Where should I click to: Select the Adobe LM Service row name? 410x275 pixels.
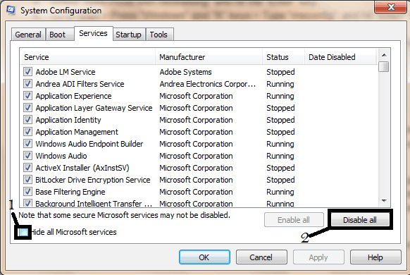click(x=66, y=72)
